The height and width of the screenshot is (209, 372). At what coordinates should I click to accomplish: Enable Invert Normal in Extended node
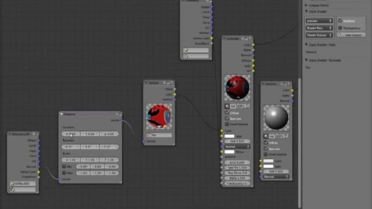tap(227, 124)
